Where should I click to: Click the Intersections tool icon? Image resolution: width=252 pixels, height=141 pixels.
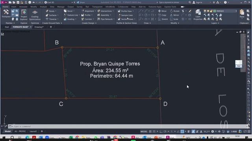tap(98, 11)
